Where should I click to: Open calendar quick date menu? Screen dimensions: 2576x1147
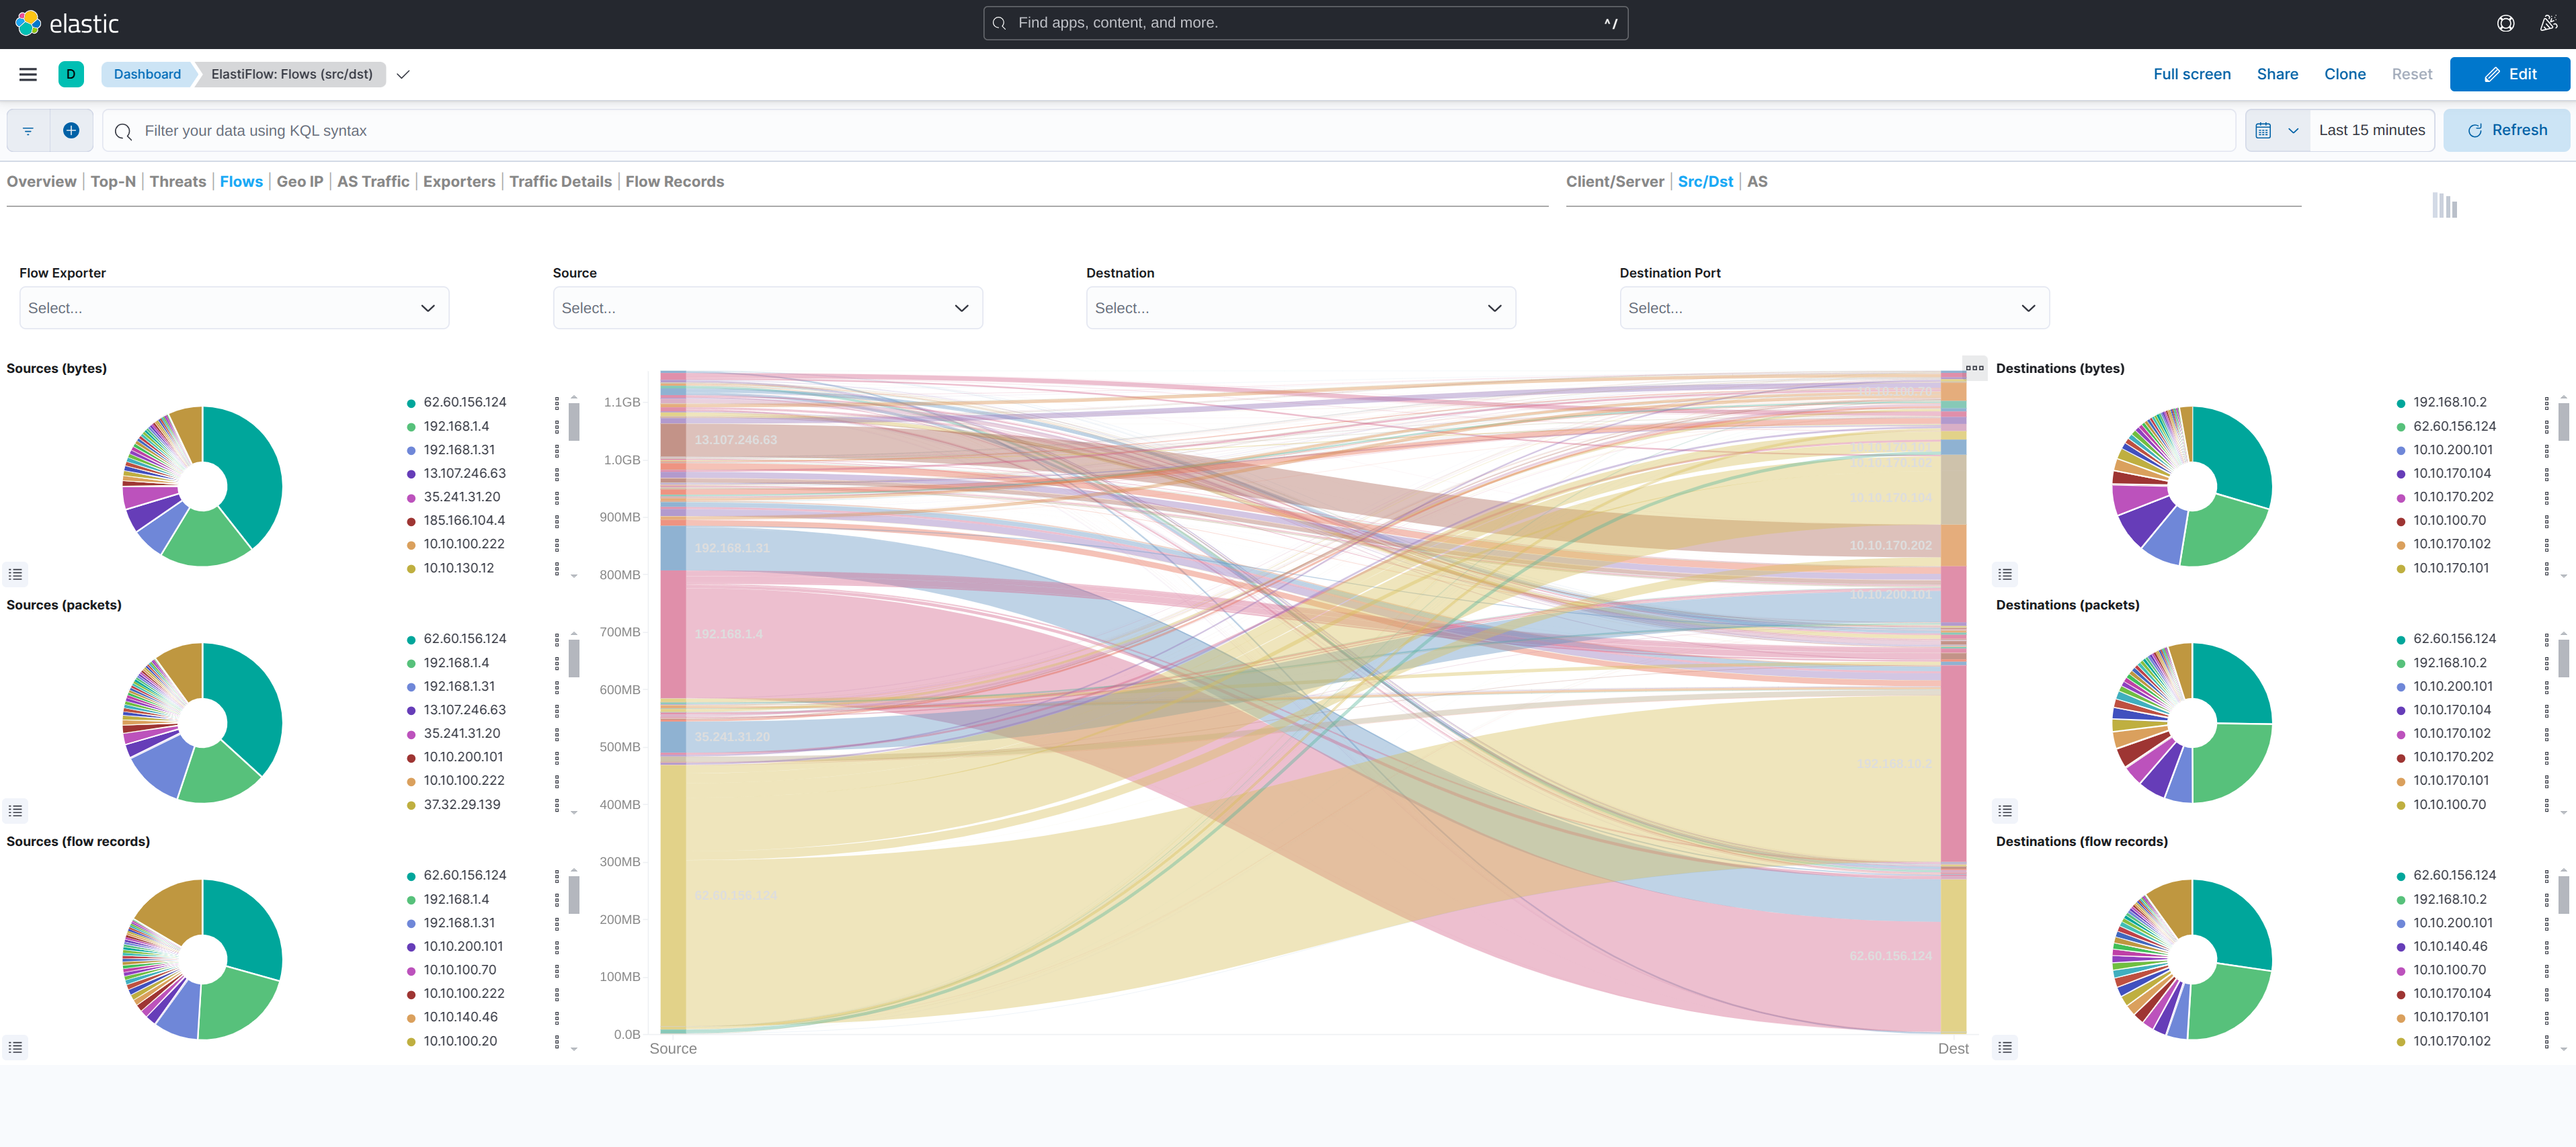tap(2276, 130)
